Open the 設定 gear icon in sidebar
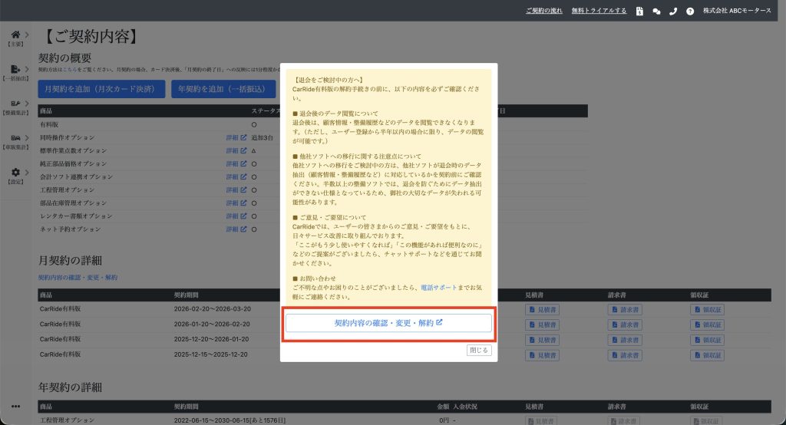This screenshot has height=425, width=786. pos(15,173)
